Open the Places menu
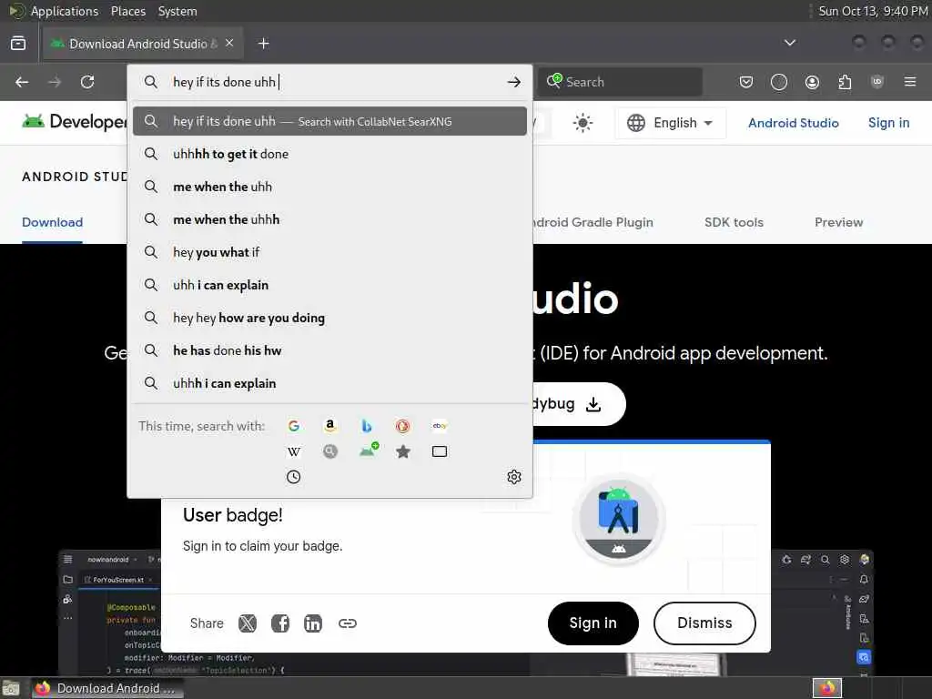932x699 pixels. (128, 11)
